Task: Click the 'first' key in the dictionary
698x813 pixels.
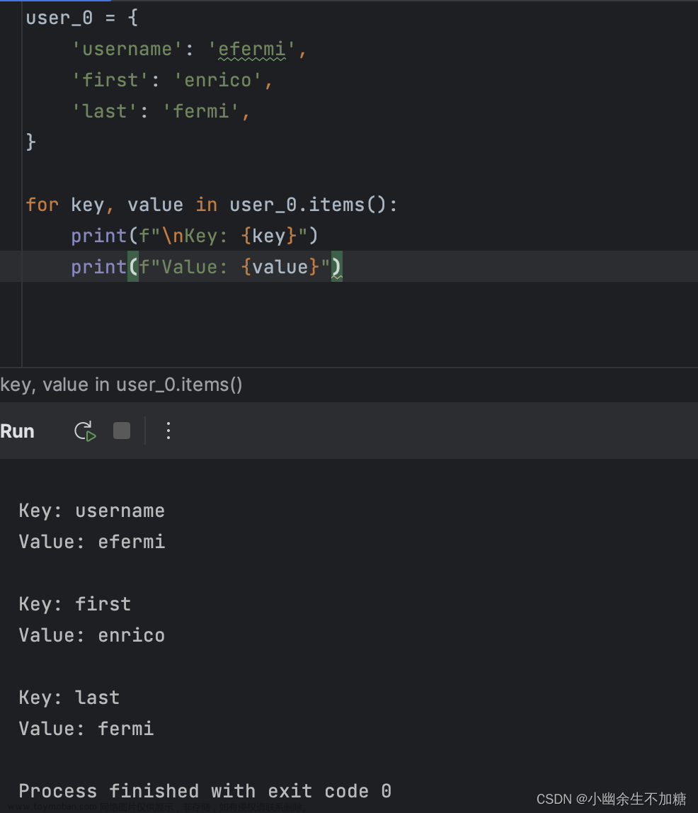Action: (108, 80)
